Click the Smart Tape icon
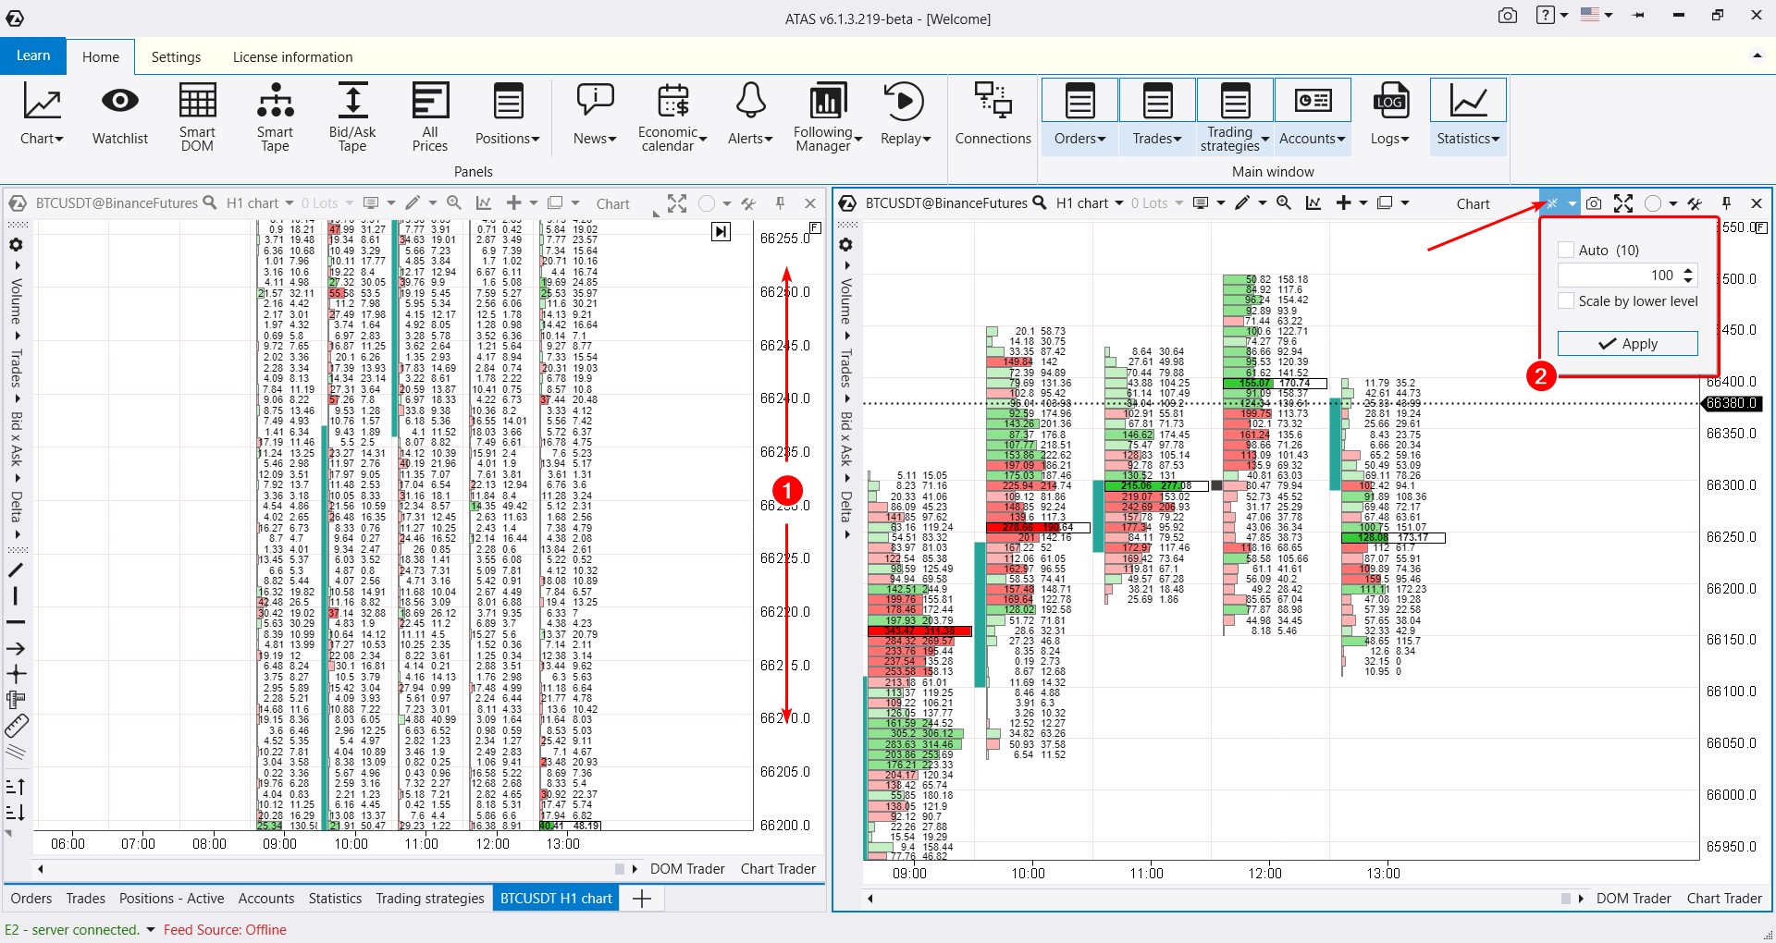Screen dimensions: 1776x943 pos(275,116)
